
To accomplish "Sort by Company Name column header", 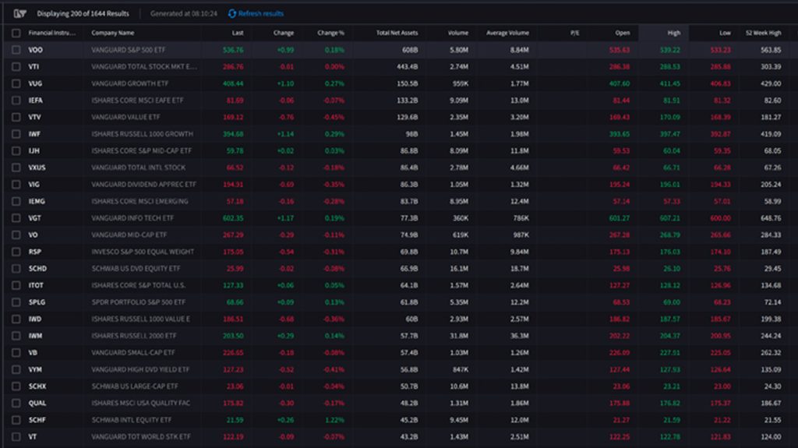I will (x=113, y=33).
